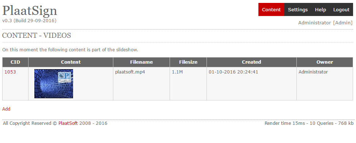Screen dimensions: 356x143
Task: Click the Add link below the table
Action: pos(6,109)
